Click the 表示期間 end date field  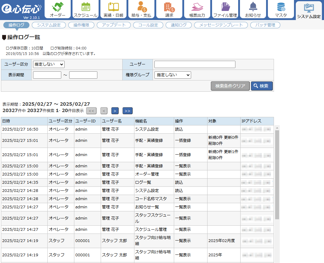pyautogui.click(x=83, y=75)
